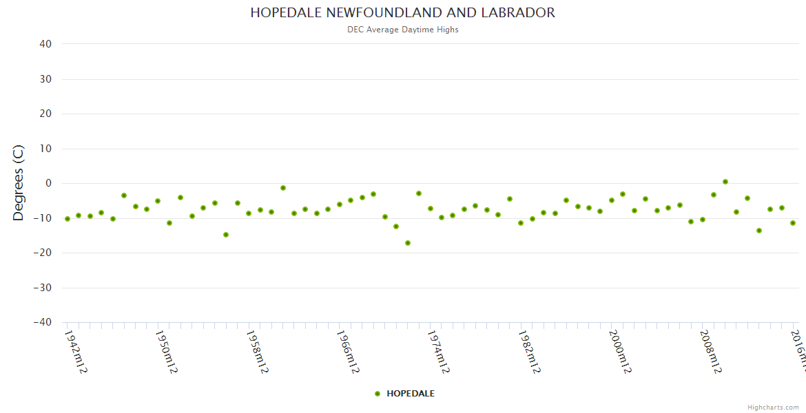Open the Highcharts.com credits link
The width and height of the screenshot is (806, 413).
[x=773, y=407]
